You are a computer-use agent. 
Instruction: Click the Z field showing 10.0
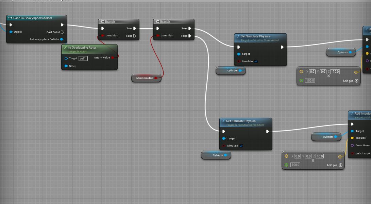[x=320, y=156]
